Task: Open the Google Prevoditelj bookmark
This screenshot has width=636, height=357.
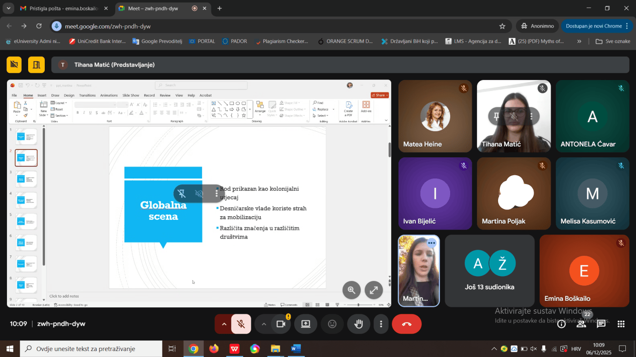Action: [157, 41]
